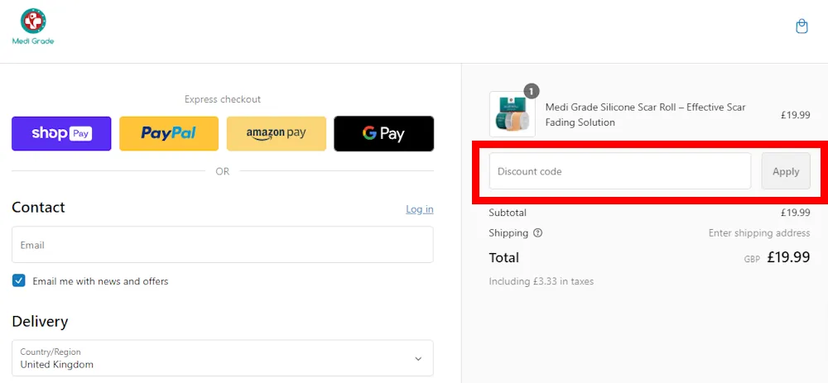This screenshot has width=828, height=383.
Task: Focus the Email input field
Action: click(222, 245)
